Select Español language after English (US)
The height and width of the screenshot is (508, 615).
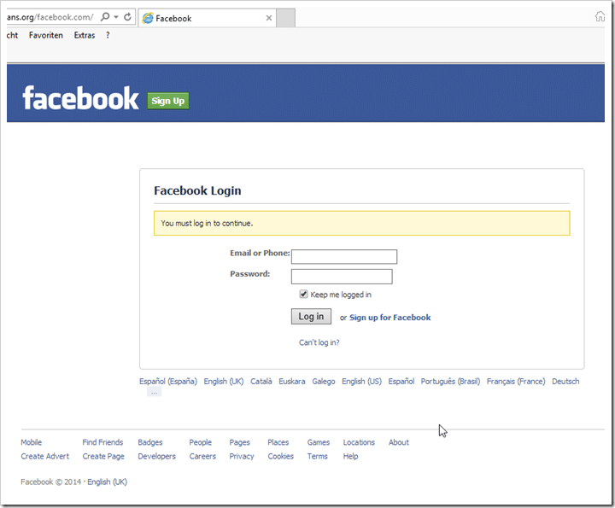click(401, 382)
